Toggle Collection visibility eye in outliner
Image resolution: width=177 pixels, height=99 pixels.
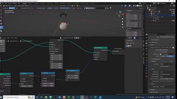pos(172,10)
